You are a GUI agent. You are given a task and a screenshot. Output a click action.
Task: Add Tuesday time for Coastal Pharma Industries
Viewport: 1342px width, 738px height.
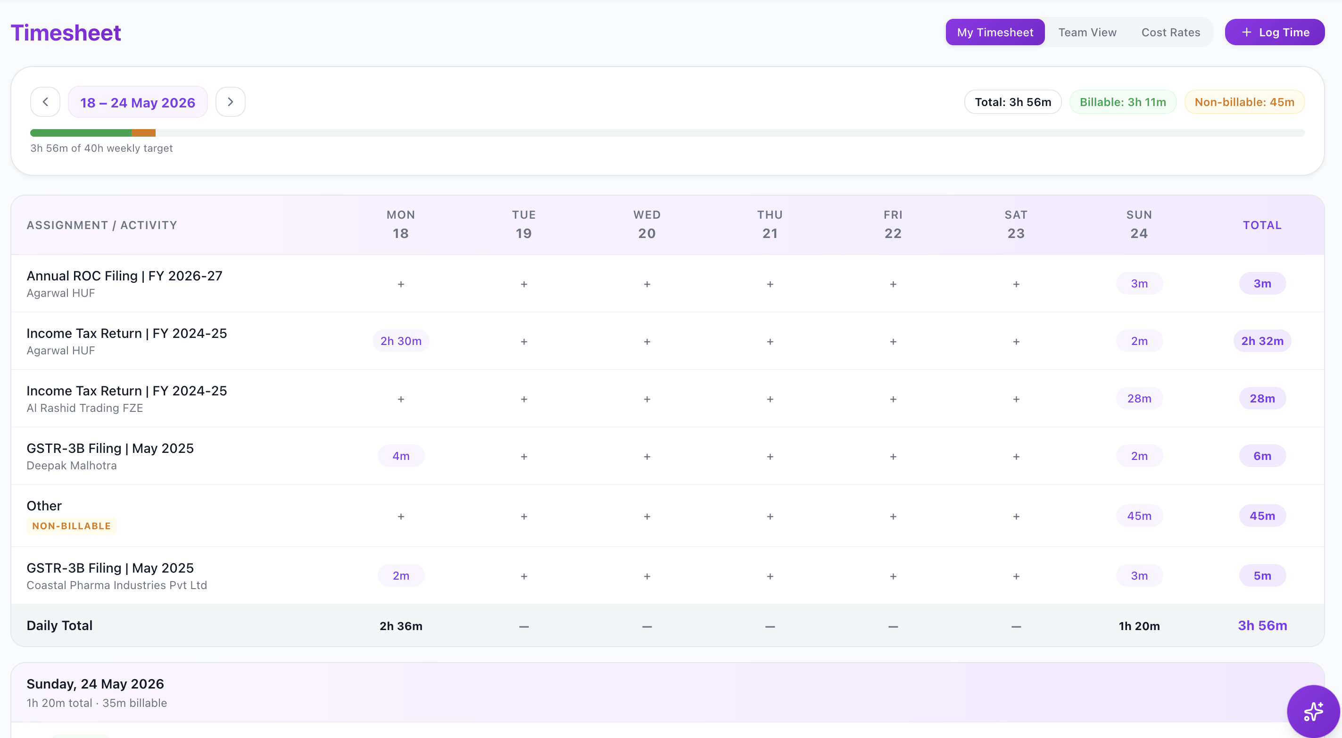[523, 576]
